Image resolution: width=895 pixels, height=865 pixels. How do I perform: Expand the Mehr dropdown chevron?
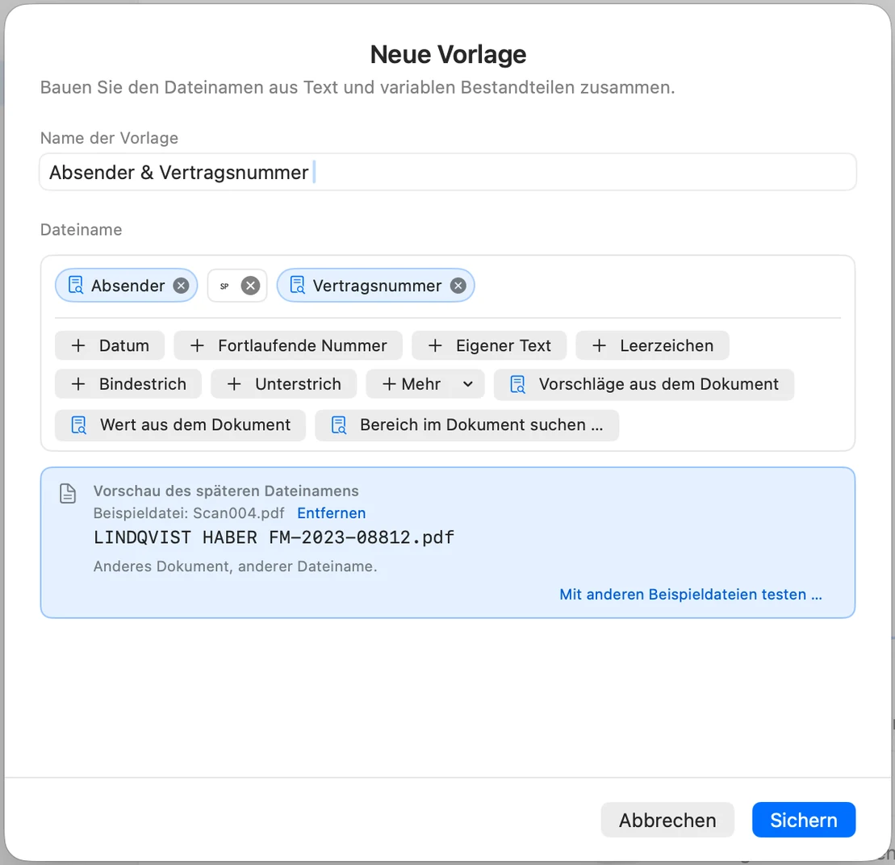coord(468,384)
